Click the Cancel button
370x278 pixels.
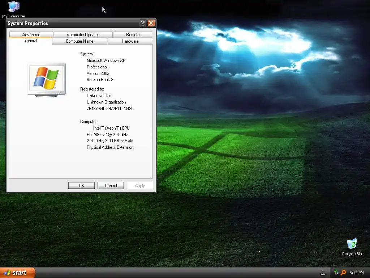[111, 186]
